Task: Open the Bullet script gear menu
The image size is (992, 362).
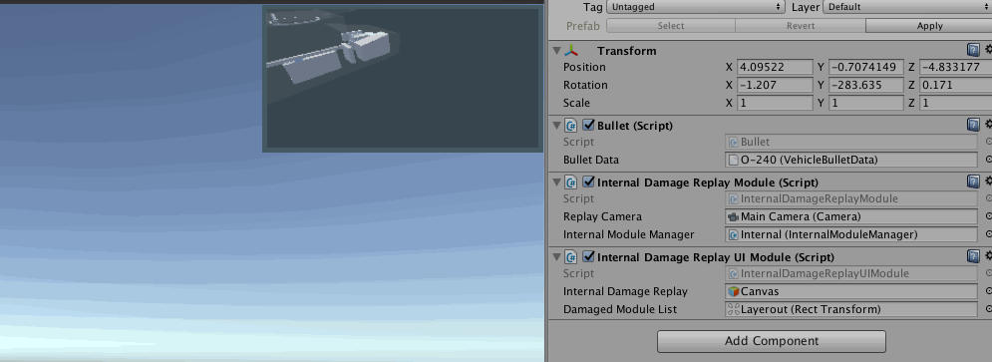Action: point(988,125)
